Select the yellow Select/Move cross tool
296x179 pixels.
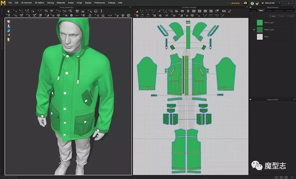(15, 11)
